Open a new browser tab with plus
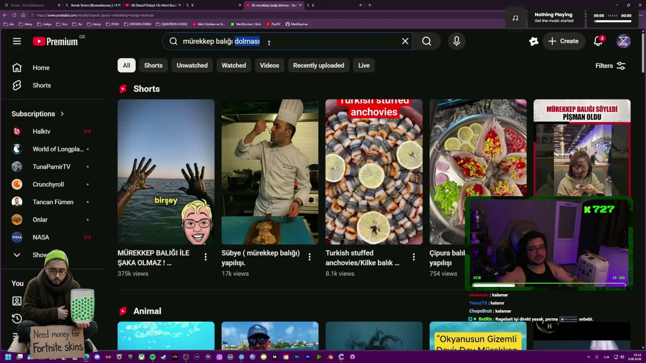Image resolution: width=646 pixels, height=363 pixels. [x=369, y=5]
